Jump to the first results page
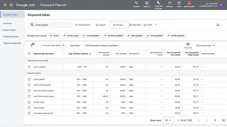The width and height of the screenshot is (227, 127). (199, 120)
